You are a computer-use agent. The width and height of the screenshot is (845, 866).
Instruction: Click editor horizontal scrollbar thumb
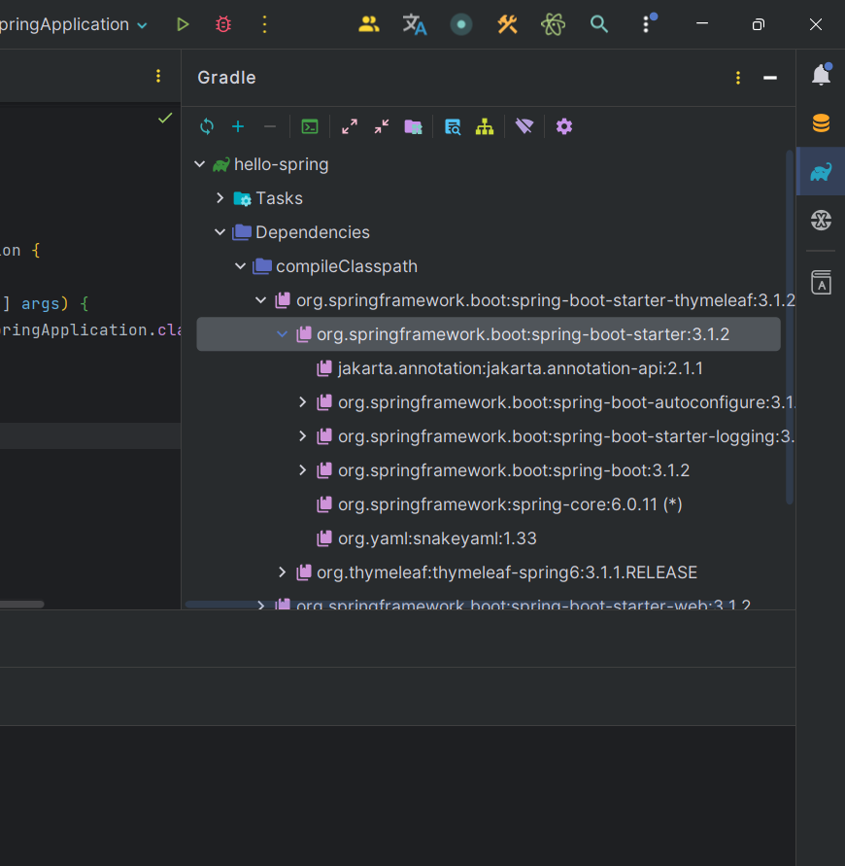(20, 605)
